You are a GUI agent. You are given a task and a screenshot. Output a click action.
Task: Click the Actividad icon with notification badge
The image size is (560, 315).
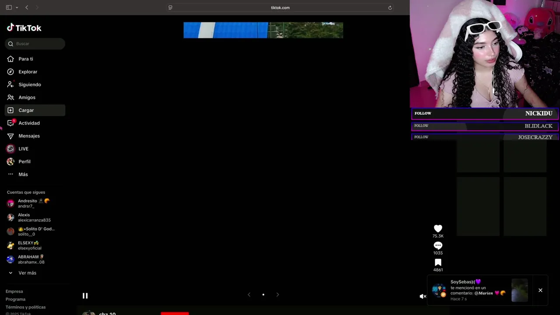[11, 123]
